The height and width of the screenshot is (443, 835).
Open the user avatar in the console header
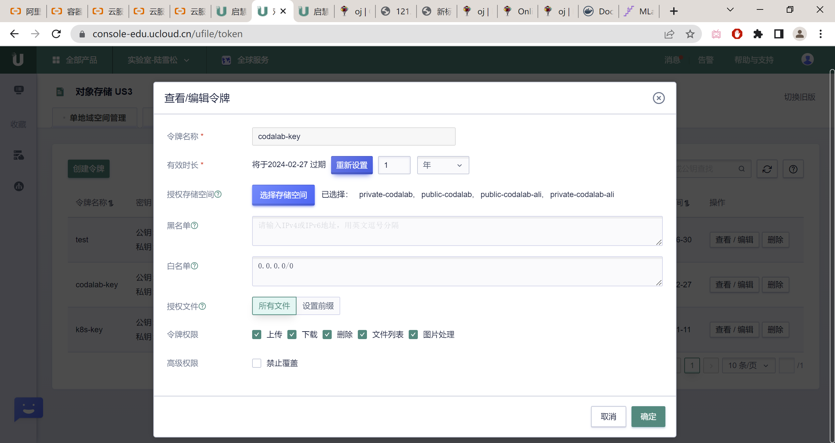pos(807,60)
